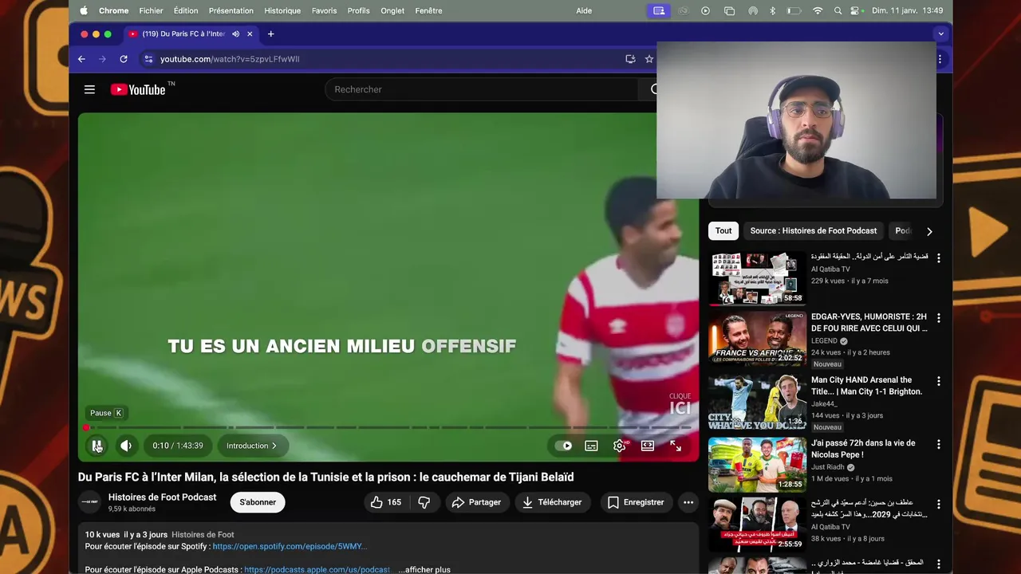The height and width of the screenshot is (574, 1021).
Task: Open Bluetooth status in the menu bar
Action: click(772, 10)
